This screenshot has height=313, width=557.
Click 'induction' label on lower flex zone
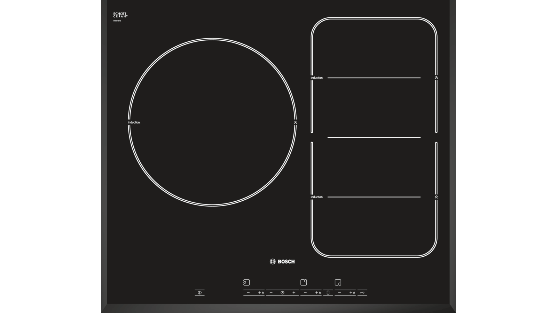(317, 197)
